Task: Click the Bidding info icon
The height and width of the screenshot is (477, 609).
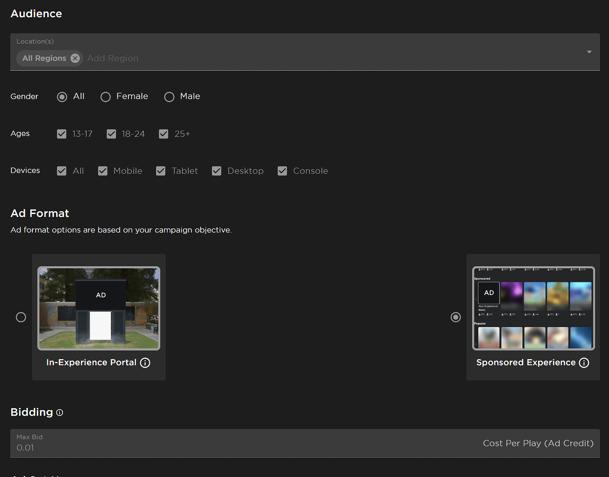Action: pos(60,413)
